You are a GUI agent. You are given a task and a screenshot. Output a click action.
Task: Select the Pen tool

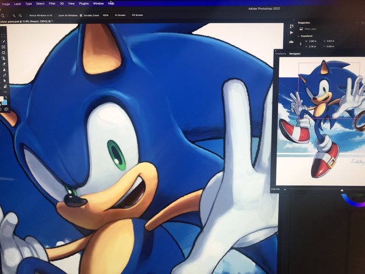click(x=4, y=75)
